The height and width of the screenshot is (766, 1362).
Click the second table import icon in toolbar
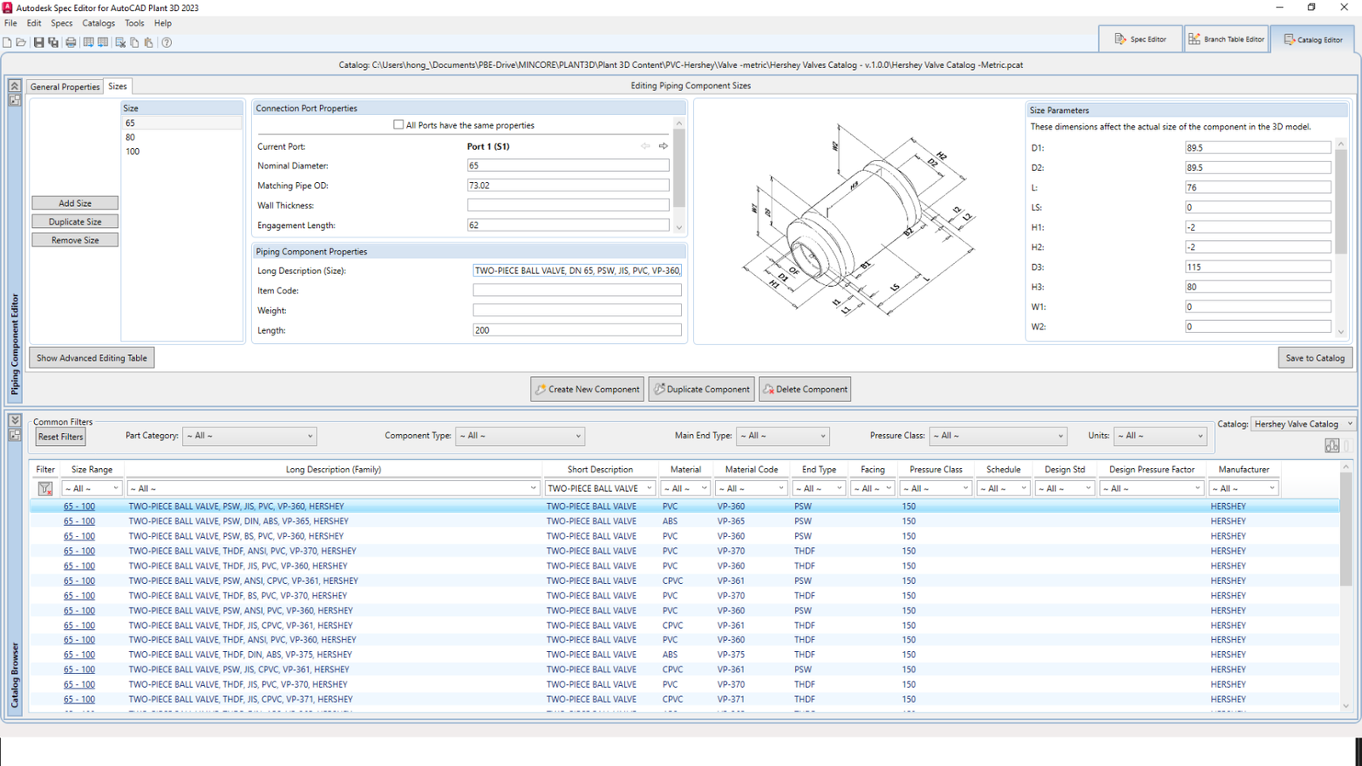click(x=103, y=43)
